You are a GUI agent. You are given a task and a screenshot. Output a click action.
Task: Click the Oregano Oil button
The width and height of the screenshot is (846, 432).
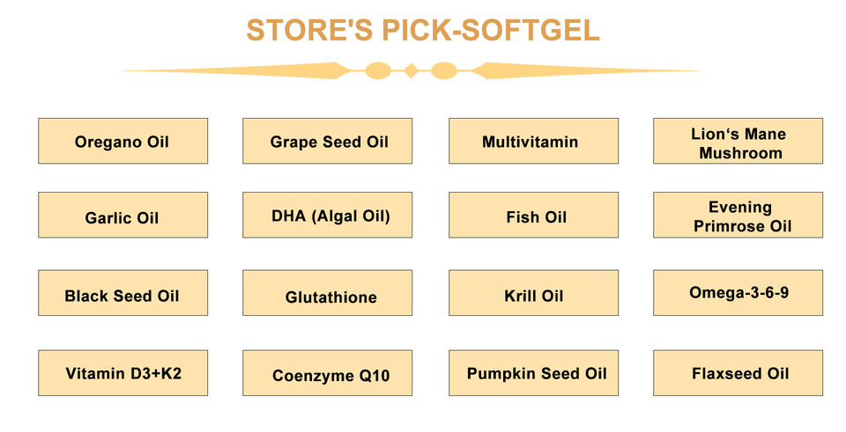(122, 141)
